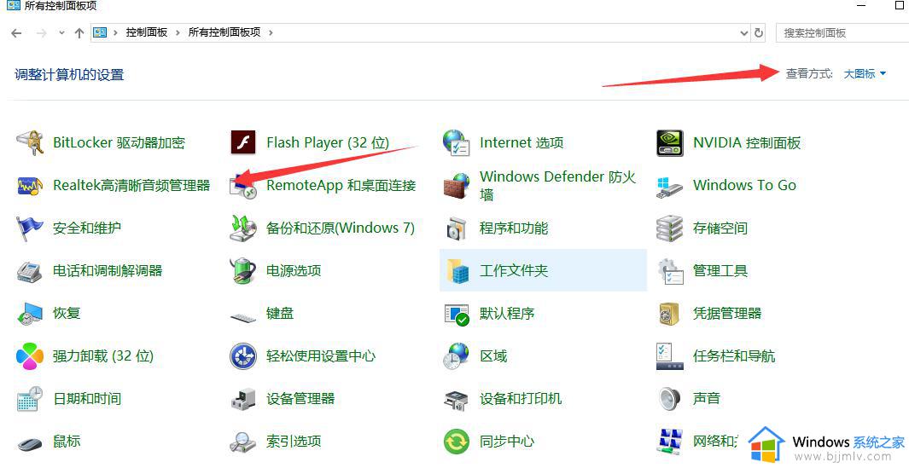This screenshot has width=909, height=468.
Task: Open RemoteApp 和桌面连接 text link
Action: click(x=341, y=185)
